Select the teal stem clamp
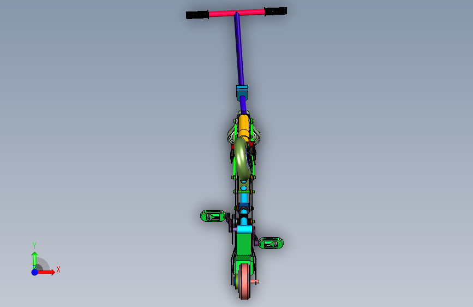This screenshot has width=473, height=307. [242, 92]
